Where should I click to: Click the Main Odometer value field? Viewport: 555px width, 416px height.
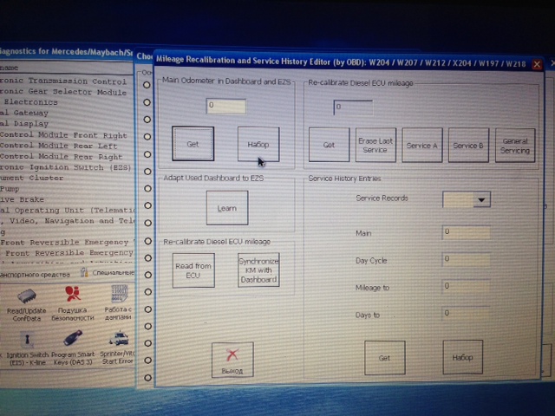[x=226, y=106]
